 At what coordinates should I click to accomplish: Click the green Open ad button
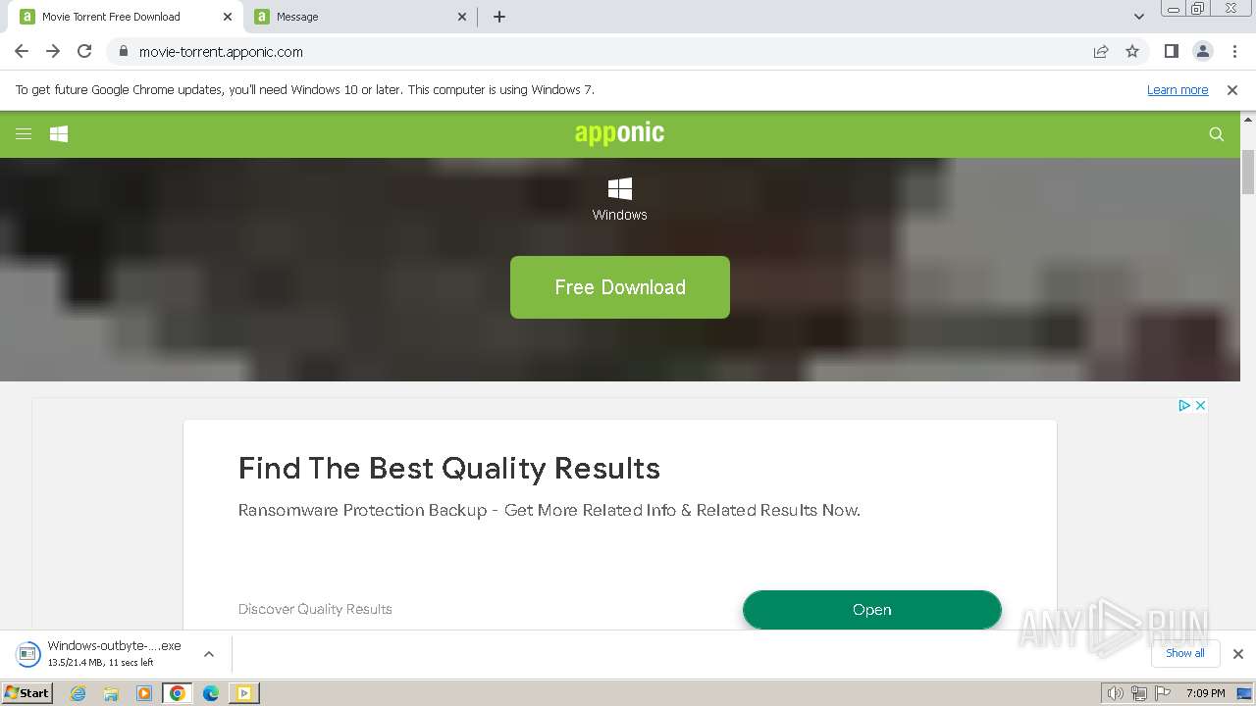click(x=872, y=610)
